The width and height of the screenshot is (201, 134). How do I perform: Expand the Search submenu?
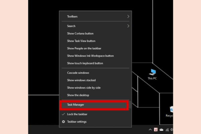click(x=95, y=26)
